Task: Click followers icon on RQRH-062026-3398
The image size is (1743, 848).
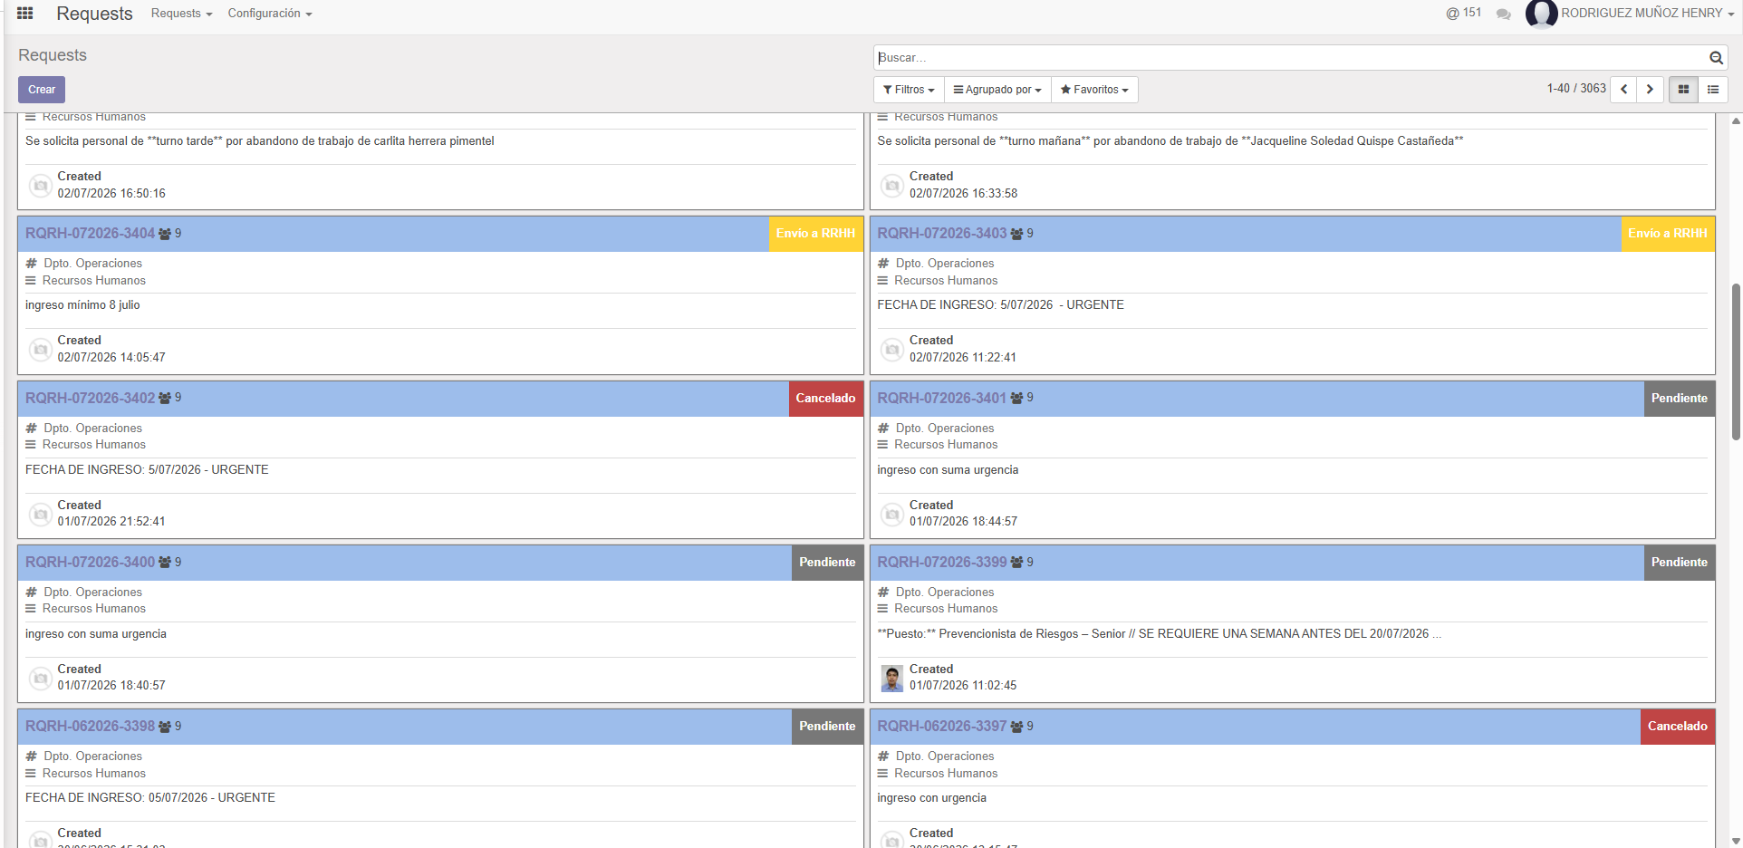Action: (165, 727)
